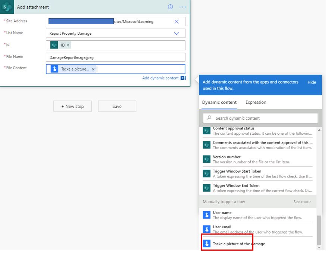This screenshot has height=254, width=328.
Task: Remove the Tacke a picture token
Action: click(x=93, y=69)
